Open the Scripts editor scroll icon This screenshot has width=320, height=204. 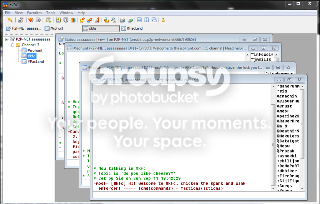(48, 20)
